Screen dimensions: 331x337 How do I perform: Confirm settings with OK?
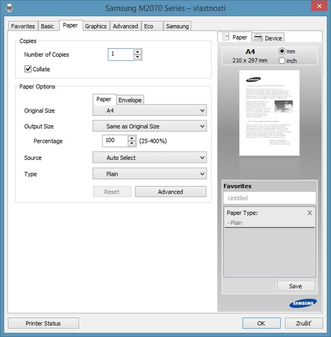pyautogui.click(x=261, y=323)
